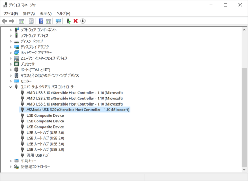248x181 pixels.
Task: Select the 汎用 USB ハブ entry
Action: coord(38,155)
